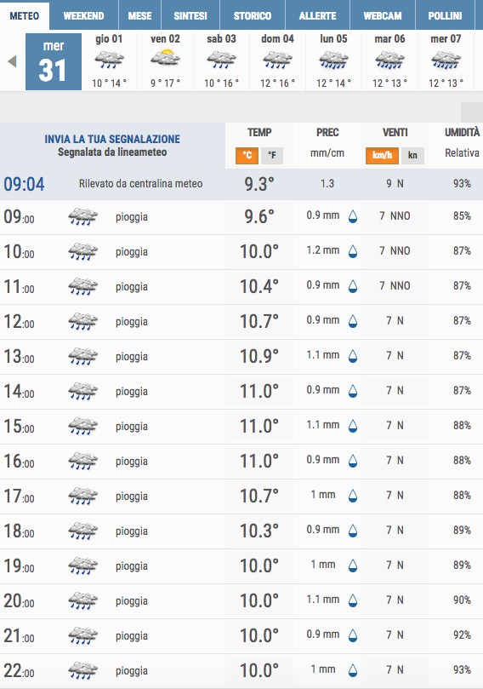Click the previous-day left arrow

click(x=12, y=61)
